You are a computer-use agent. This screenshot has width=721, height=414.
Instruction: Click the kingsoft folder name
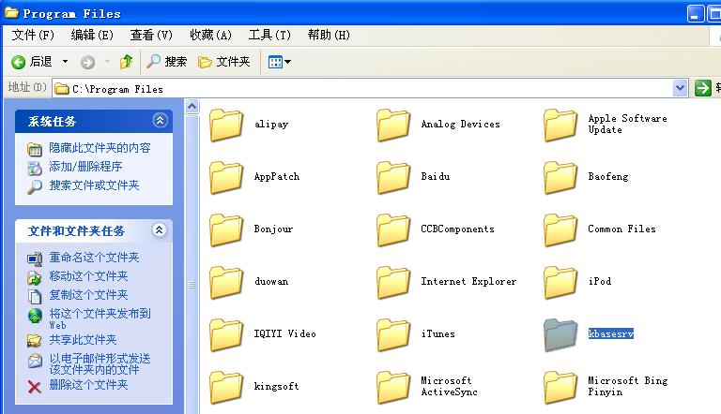276,387
